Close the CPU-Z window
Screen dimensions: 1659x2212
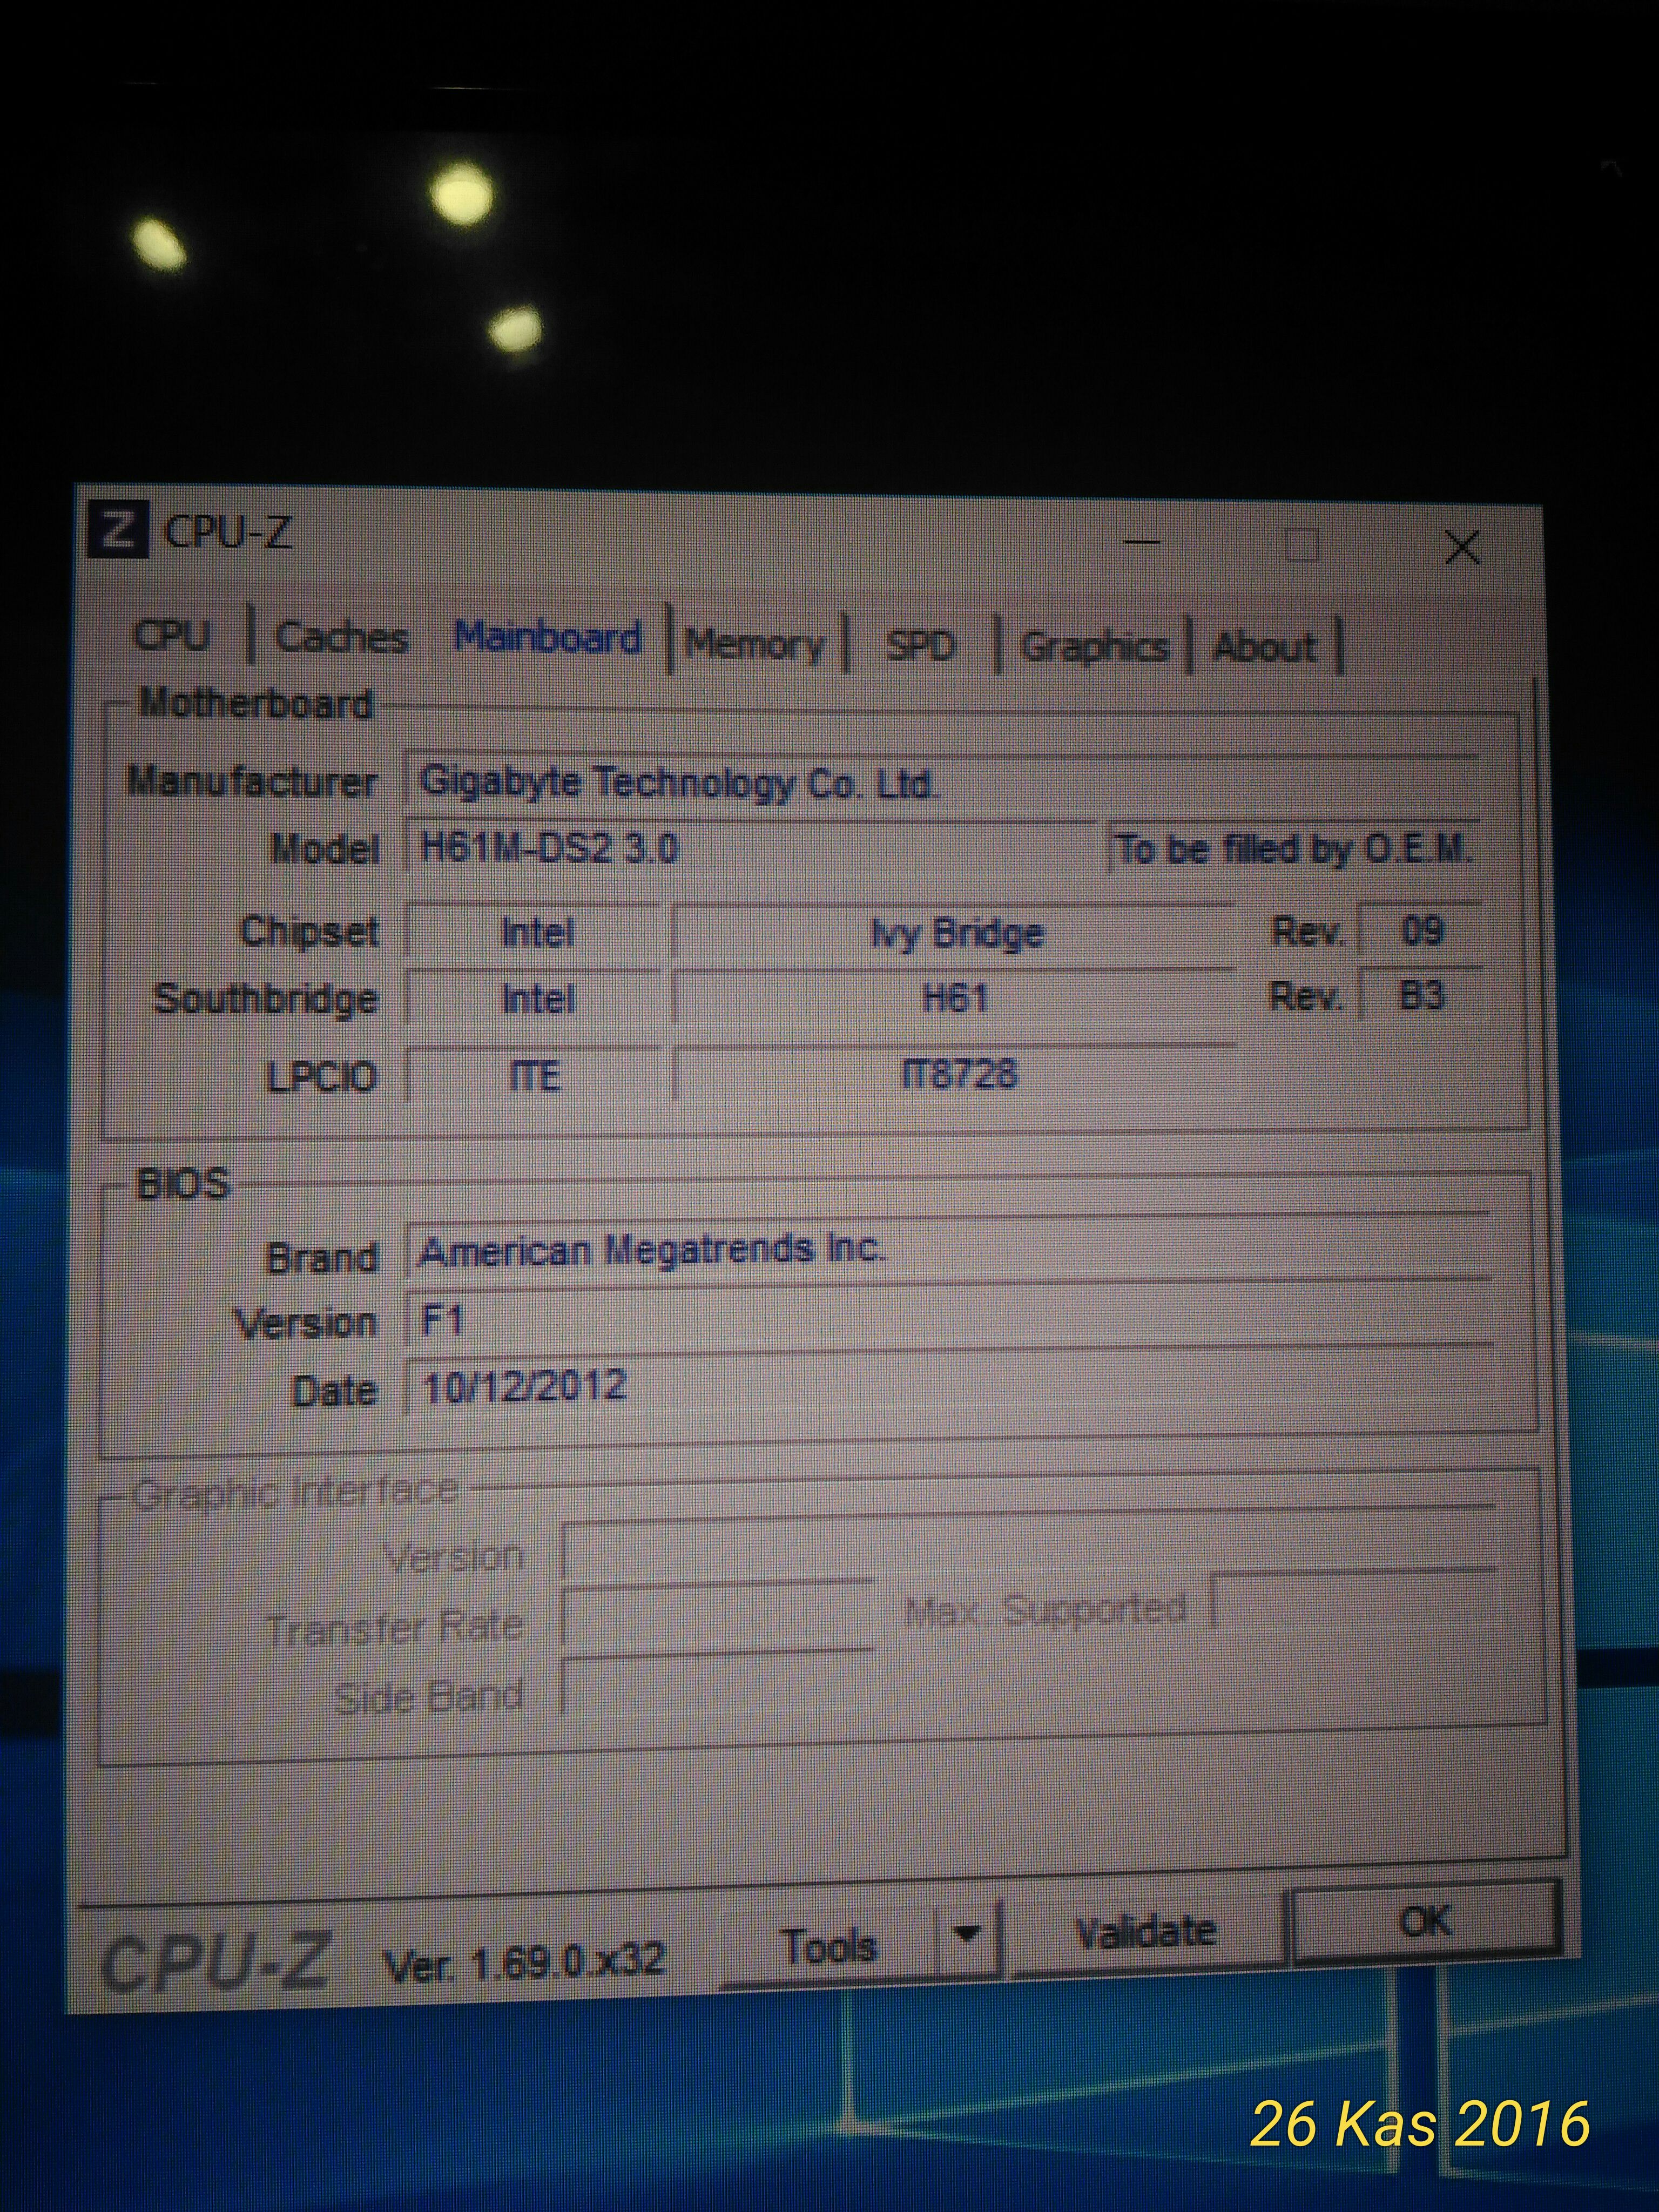pos(1462,548)
